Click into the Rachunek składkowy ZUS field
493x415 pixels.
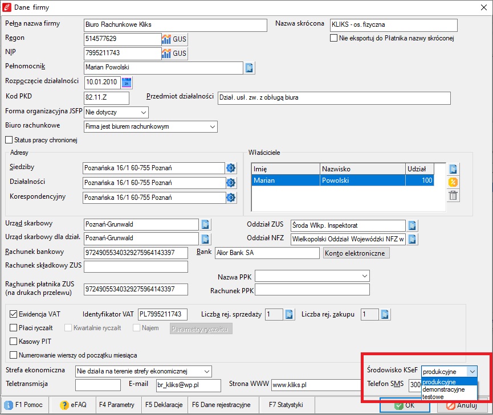coord(136,267)
